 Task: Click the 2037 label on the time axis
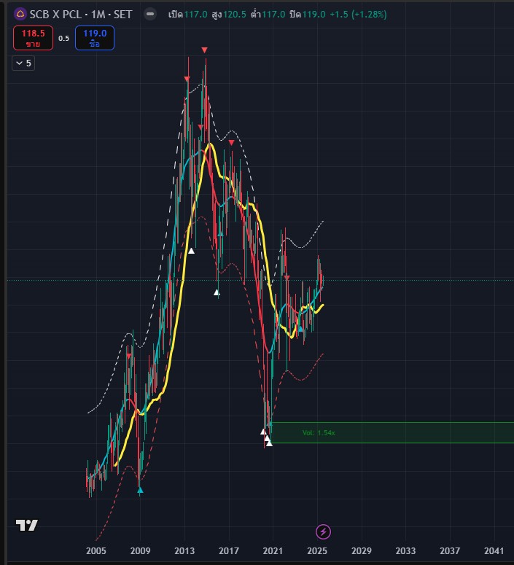click(x=450, y=550)
